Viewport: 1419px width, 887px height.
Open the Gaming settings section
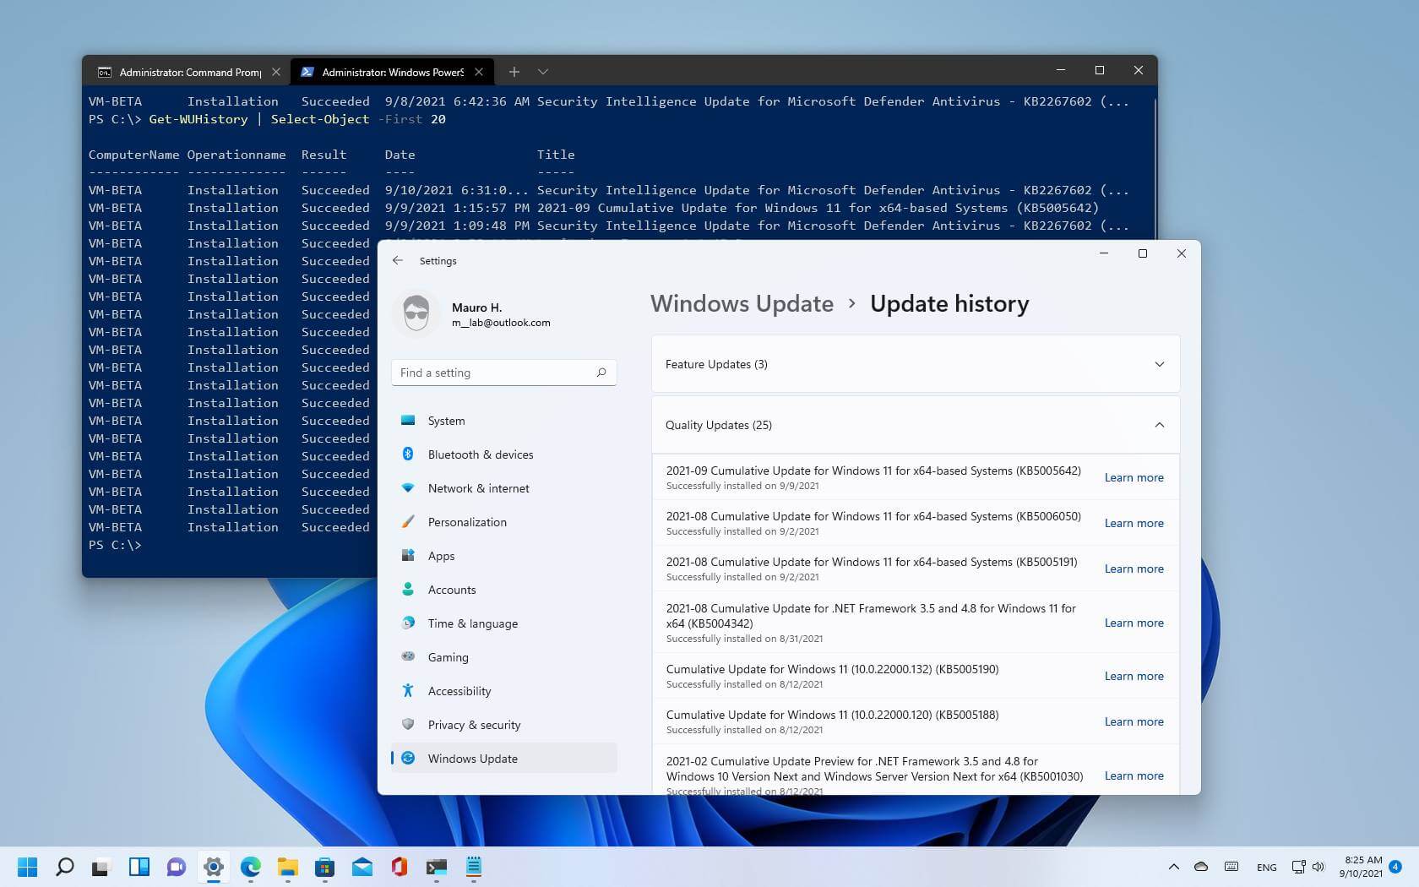pyautogui.click(x=447, y=656)
